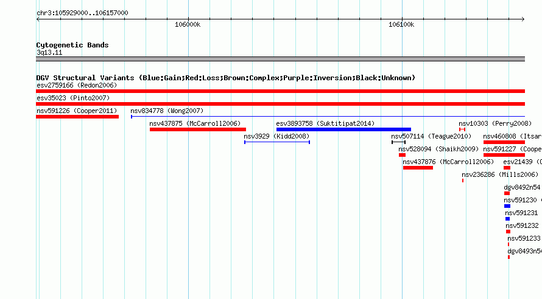Click the red loss bar under esv35023
542x299 pixels.
[x=280, y=104]
